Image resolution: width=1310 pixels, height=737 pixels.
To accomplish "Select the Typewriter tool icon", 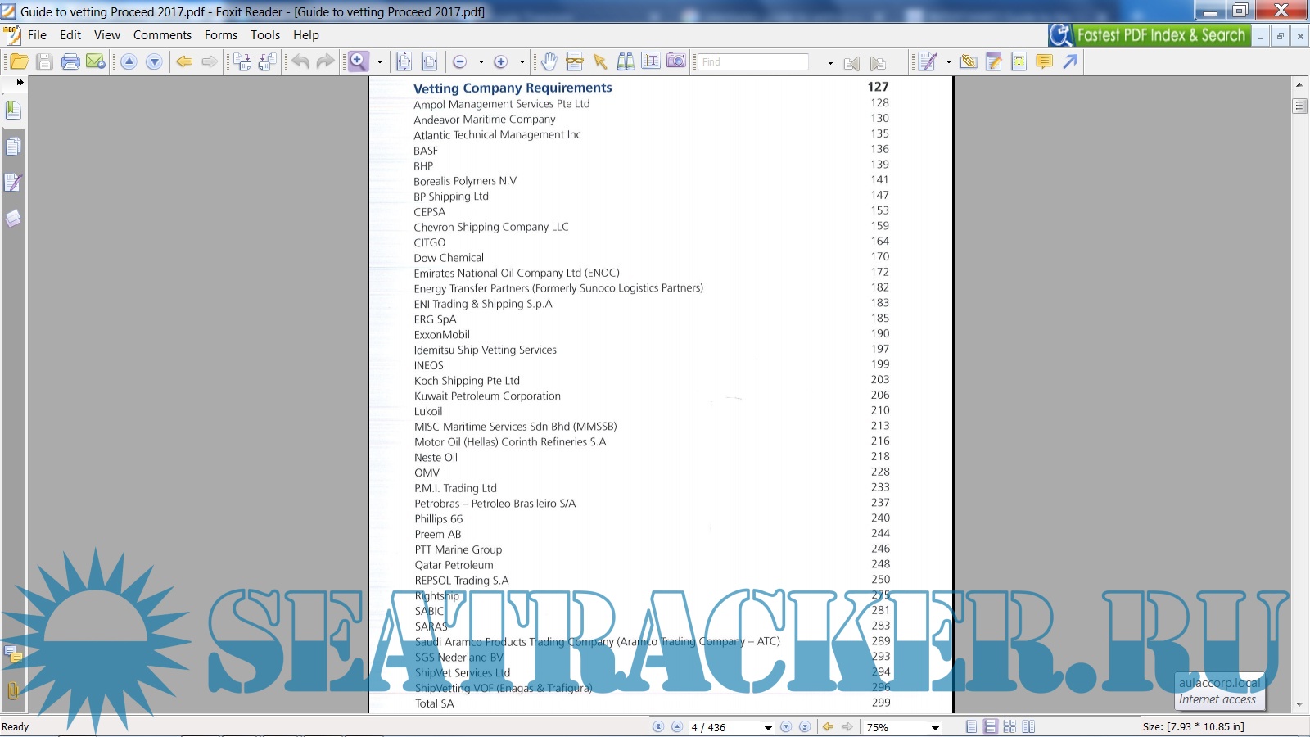I will pos(1019,62).
